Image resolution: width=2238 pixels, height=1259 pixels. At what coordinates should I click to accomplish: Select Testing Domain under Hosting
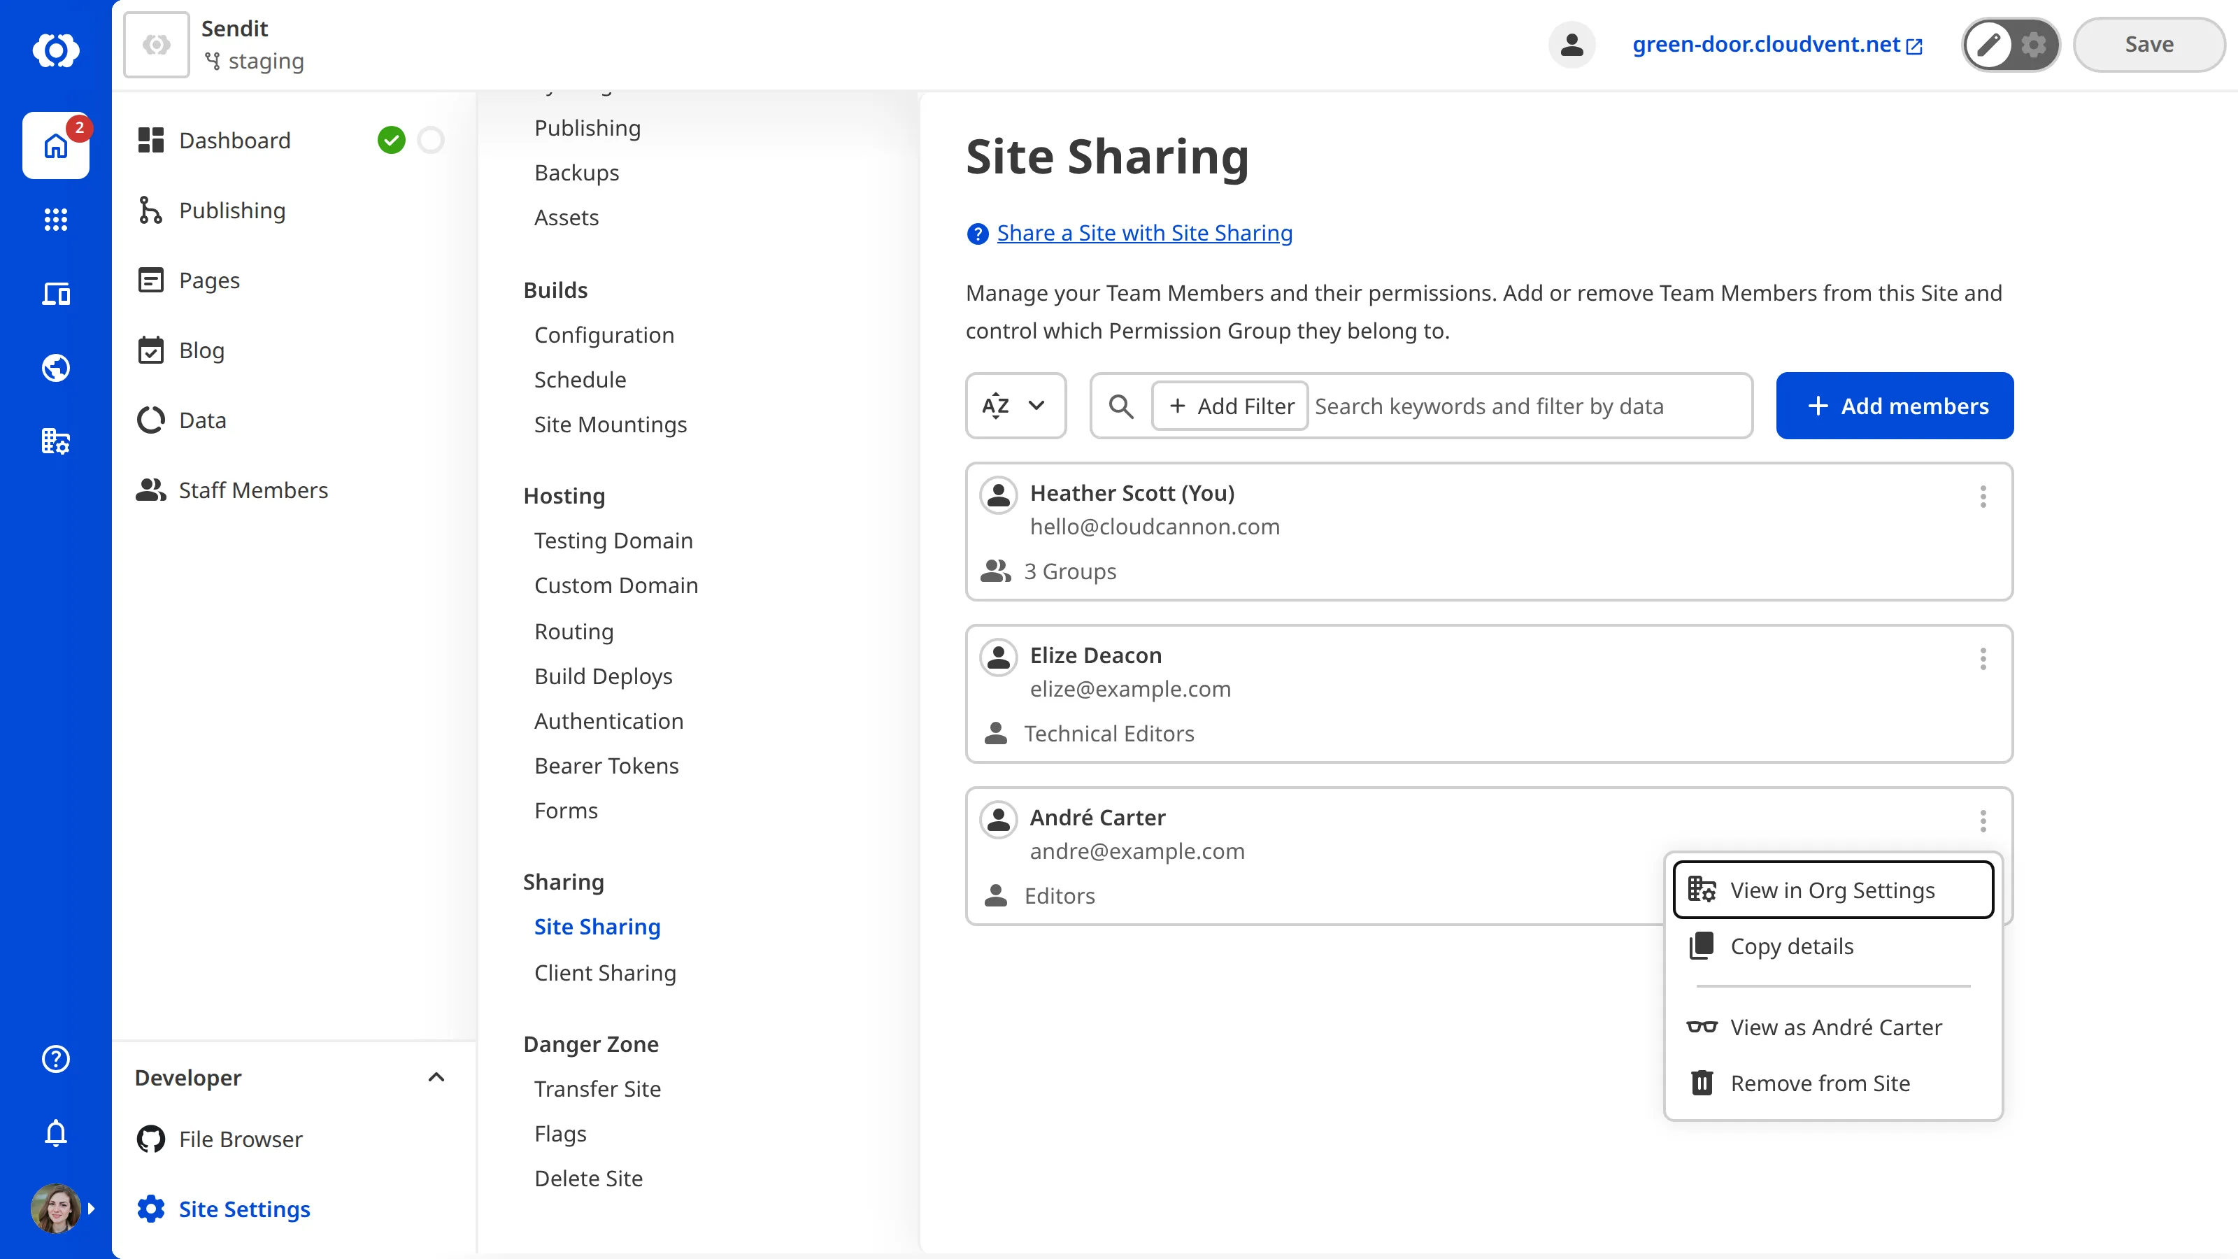coord(613,541)
